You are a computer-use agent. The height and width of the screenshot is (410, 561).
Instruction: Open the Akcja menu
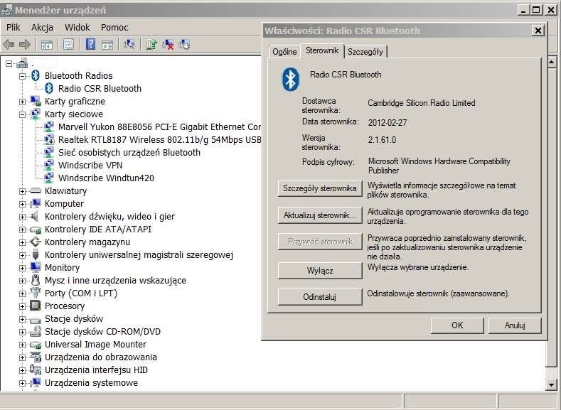42,27
